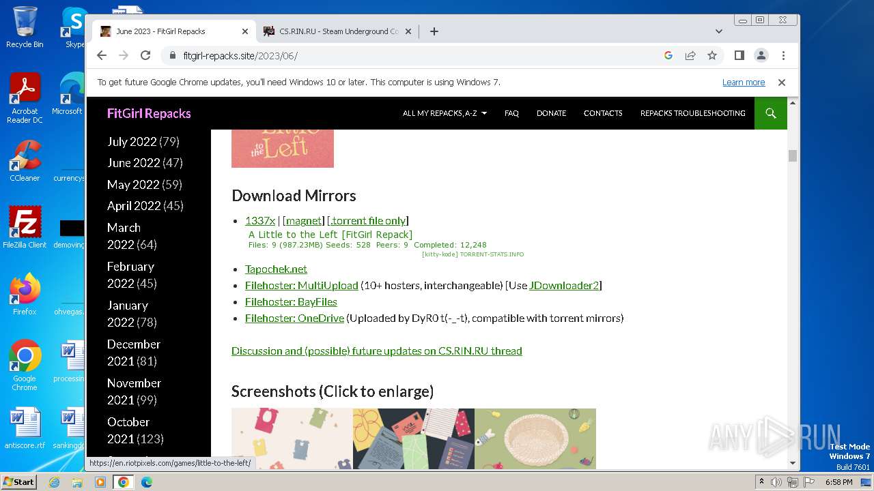874x491 pixels.
Task: Click the page vertical scrollbar thumb
Action: pos(793,155)
